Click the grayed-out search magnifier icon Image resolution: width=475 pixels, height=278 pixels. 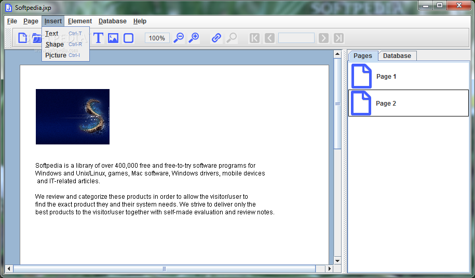[232, 38]
